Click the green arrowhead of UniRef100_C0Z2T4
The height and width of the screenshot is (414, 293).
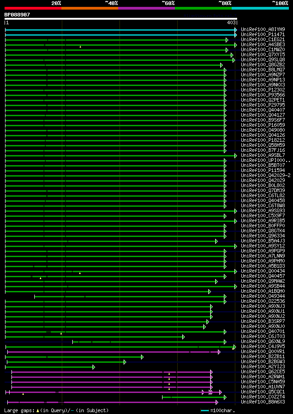pyautogui.click(x=225, y=398)
